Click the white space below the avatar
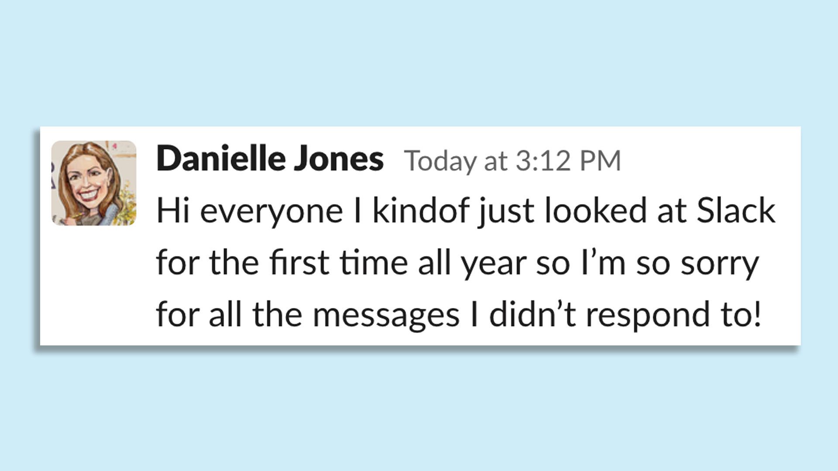 (94, 283)
